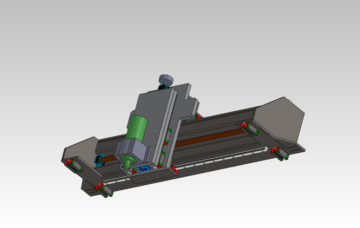Click the bearing block beside the hexagonal plate
The image size is (360, 228).
(249, 129)
